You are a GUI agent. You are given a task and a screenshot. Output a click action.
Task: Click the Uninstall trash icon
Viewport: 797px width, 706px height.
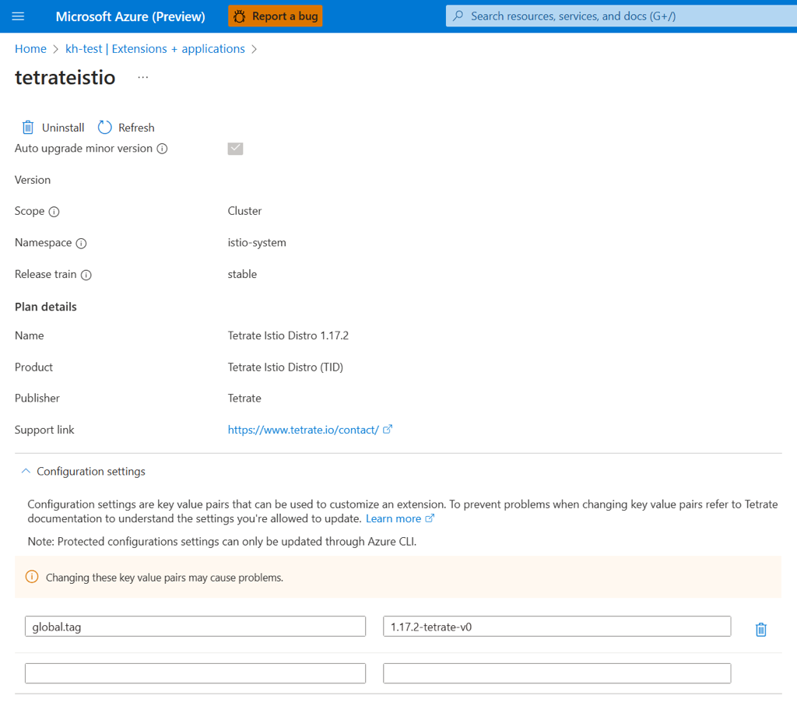click(x=27, y=127)
